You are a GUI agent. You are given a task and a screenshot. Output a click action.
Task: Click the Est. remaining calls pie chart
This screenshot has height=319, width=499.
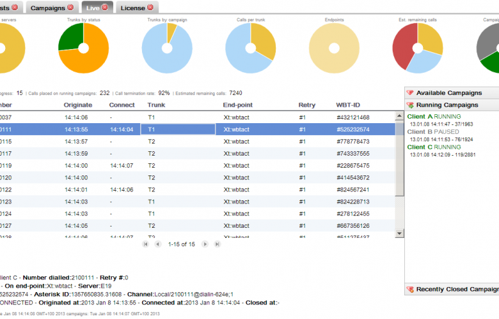point(418,48)
